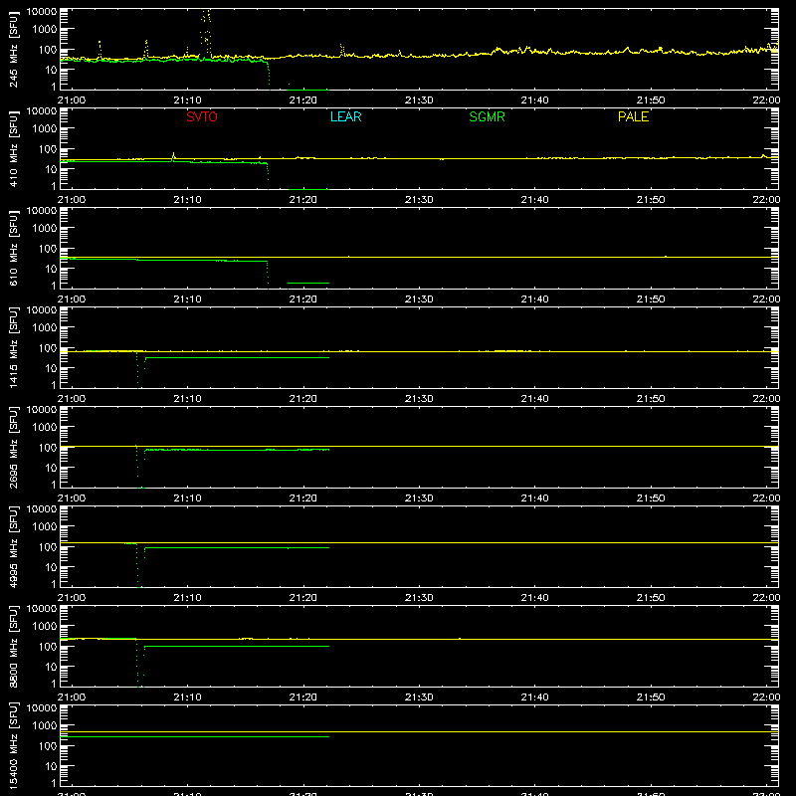Click the yellow PALE station legend label
Screen dimensions: 796x796
point(633,116)
